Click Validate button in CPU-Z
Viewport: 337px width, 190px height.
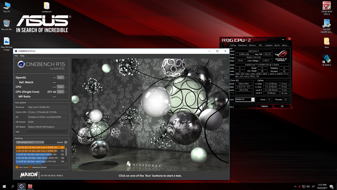tap(264, 106)
